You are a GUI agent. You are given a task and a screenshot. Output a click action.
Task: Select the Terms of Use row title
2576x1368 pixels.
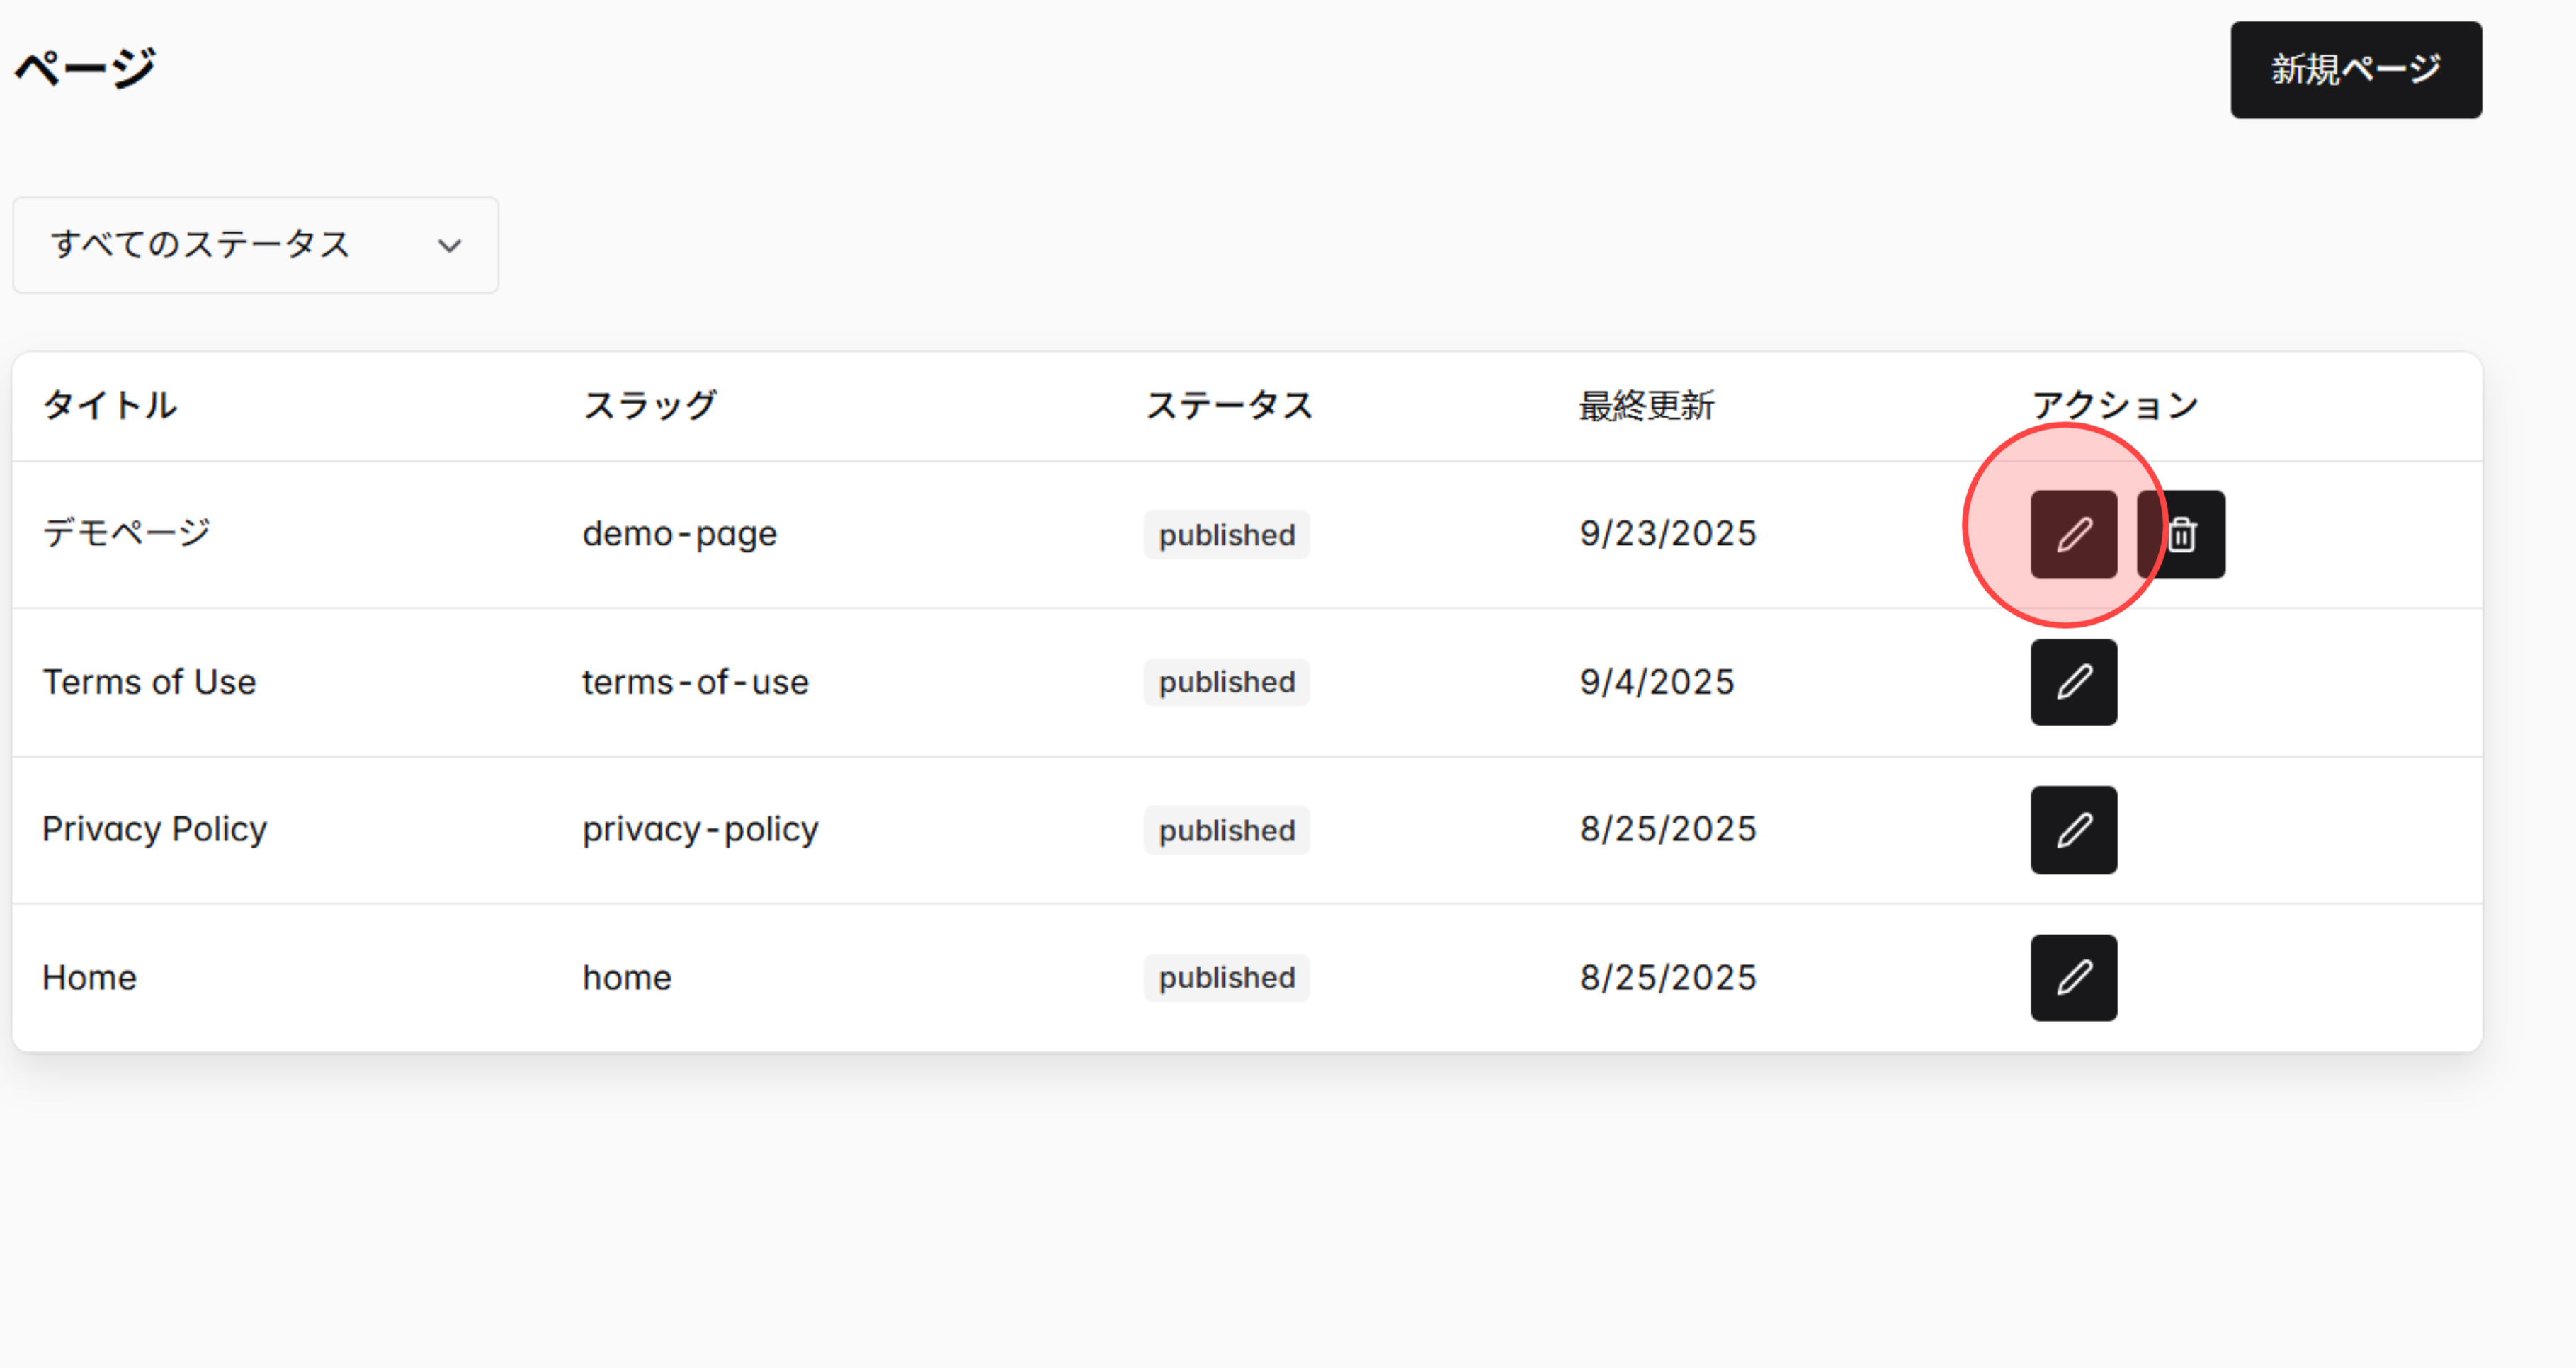[x=149, y=682]
